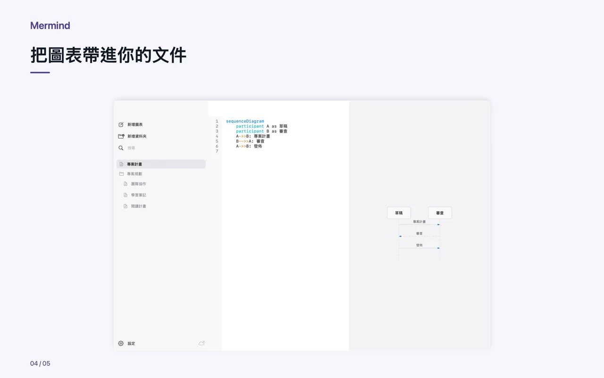Click line number 7 in the editor gutter
604x378 pixels.
217,151
